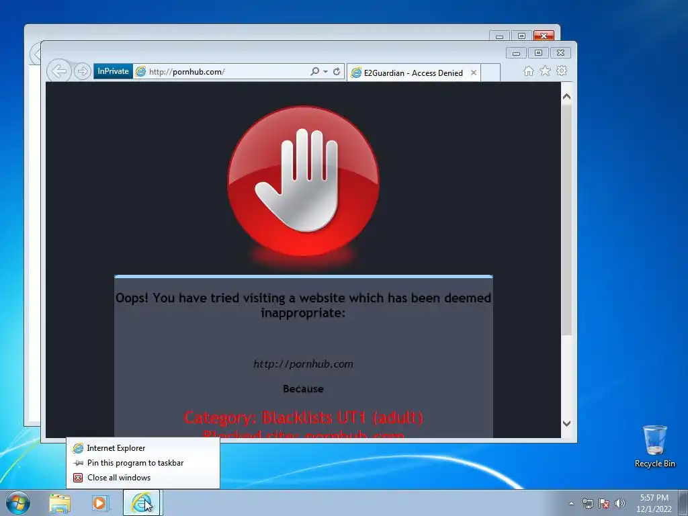Click the volume speaker tray icon
688x516 pixels.
coord(620,503)
